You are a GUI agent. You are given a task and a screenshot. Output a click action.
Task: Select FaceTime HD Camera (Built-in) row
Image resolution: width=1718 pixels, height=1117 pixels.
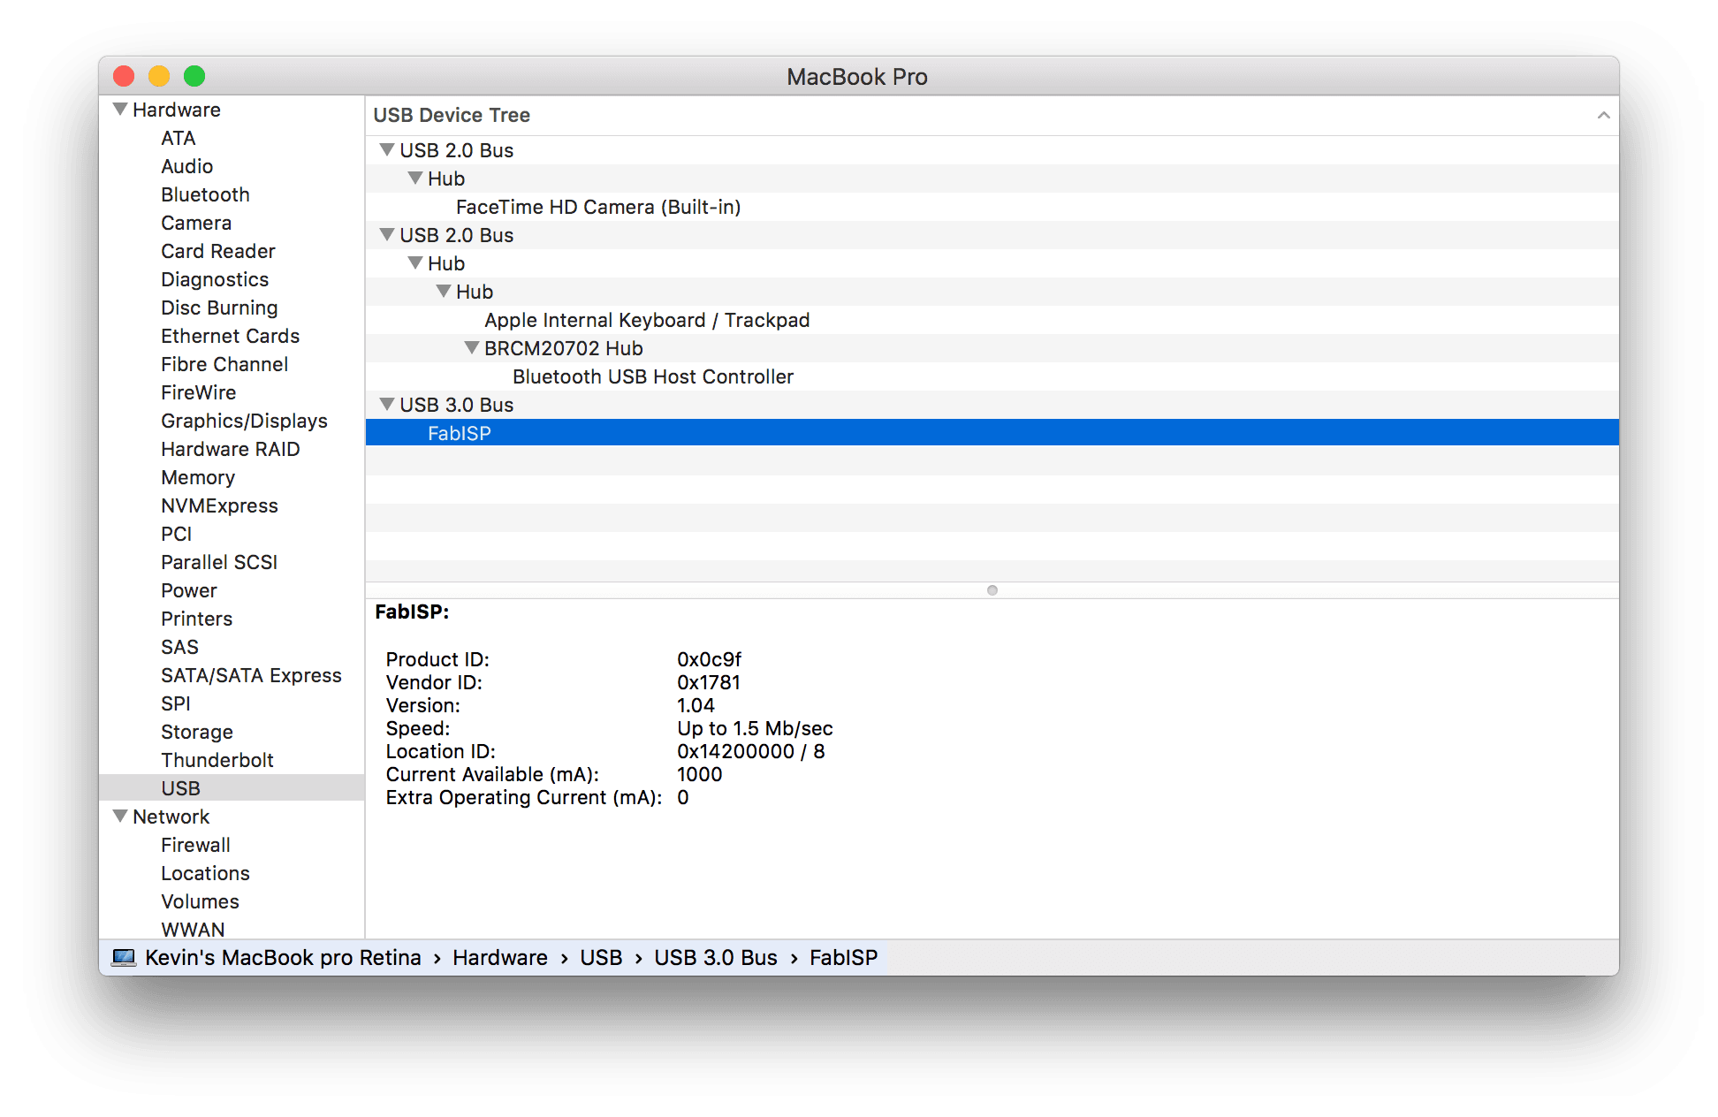point(992,207)
